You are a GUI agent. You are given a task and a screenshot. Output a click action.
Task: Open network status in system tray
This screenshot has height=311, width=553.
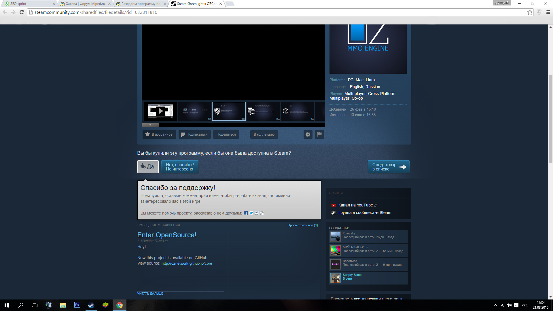pos(503,305)
